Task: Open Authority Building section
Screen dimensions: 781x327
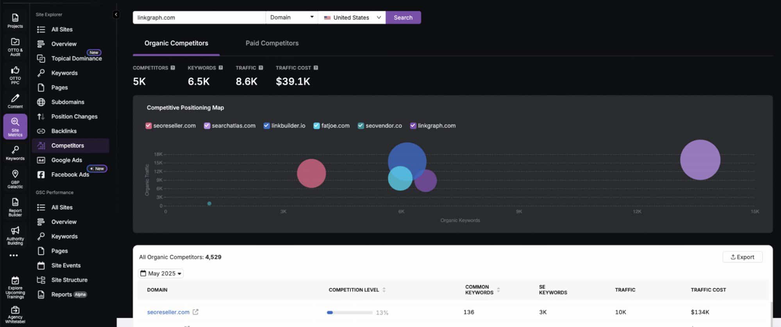Action: [x=15, y=235]
